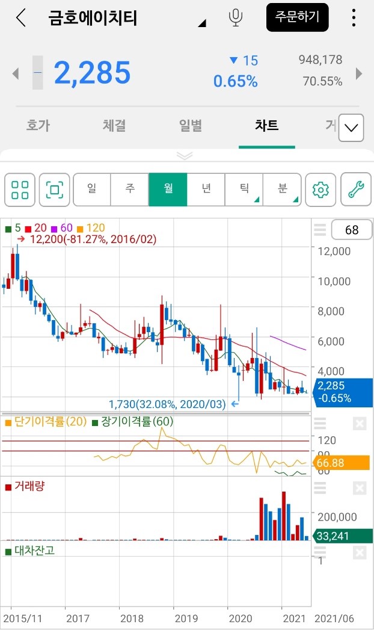This screenshot has height=630, width=374.
Task: Tap the green 33,241 volume tag
Action: click(343, 536)
